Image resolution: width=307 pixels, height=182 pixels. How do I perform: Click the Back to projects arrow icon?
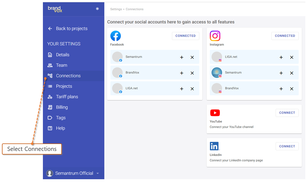pos(50,29)
